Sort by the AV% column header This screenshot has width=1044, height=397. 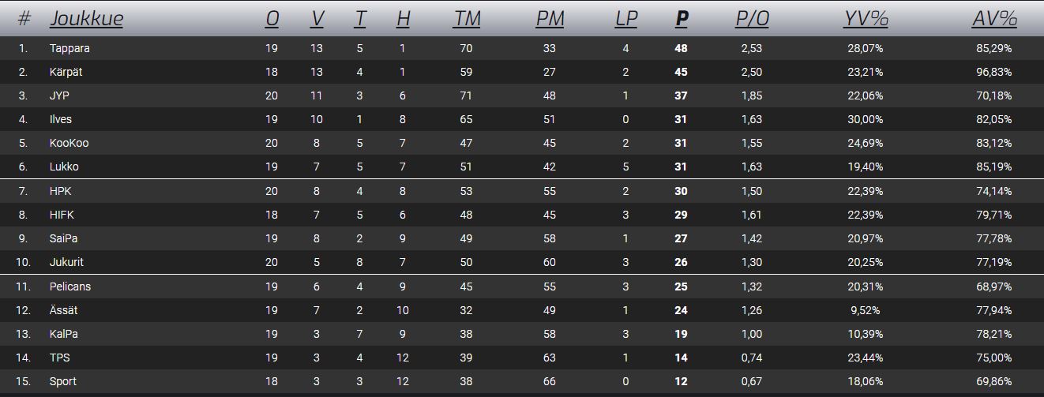coord(994,18)
